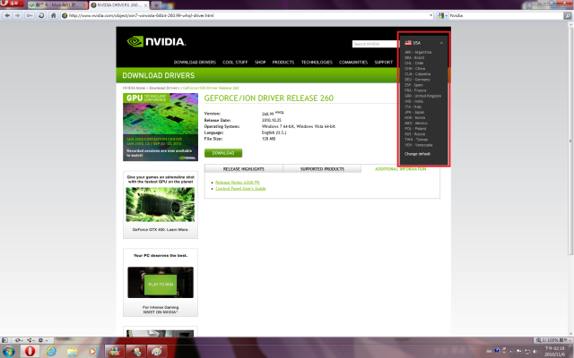The image size is (574, 358).
Task: Click the magnifier search button in toolbar
Action: pyautogui.click(x=567, y=16)
